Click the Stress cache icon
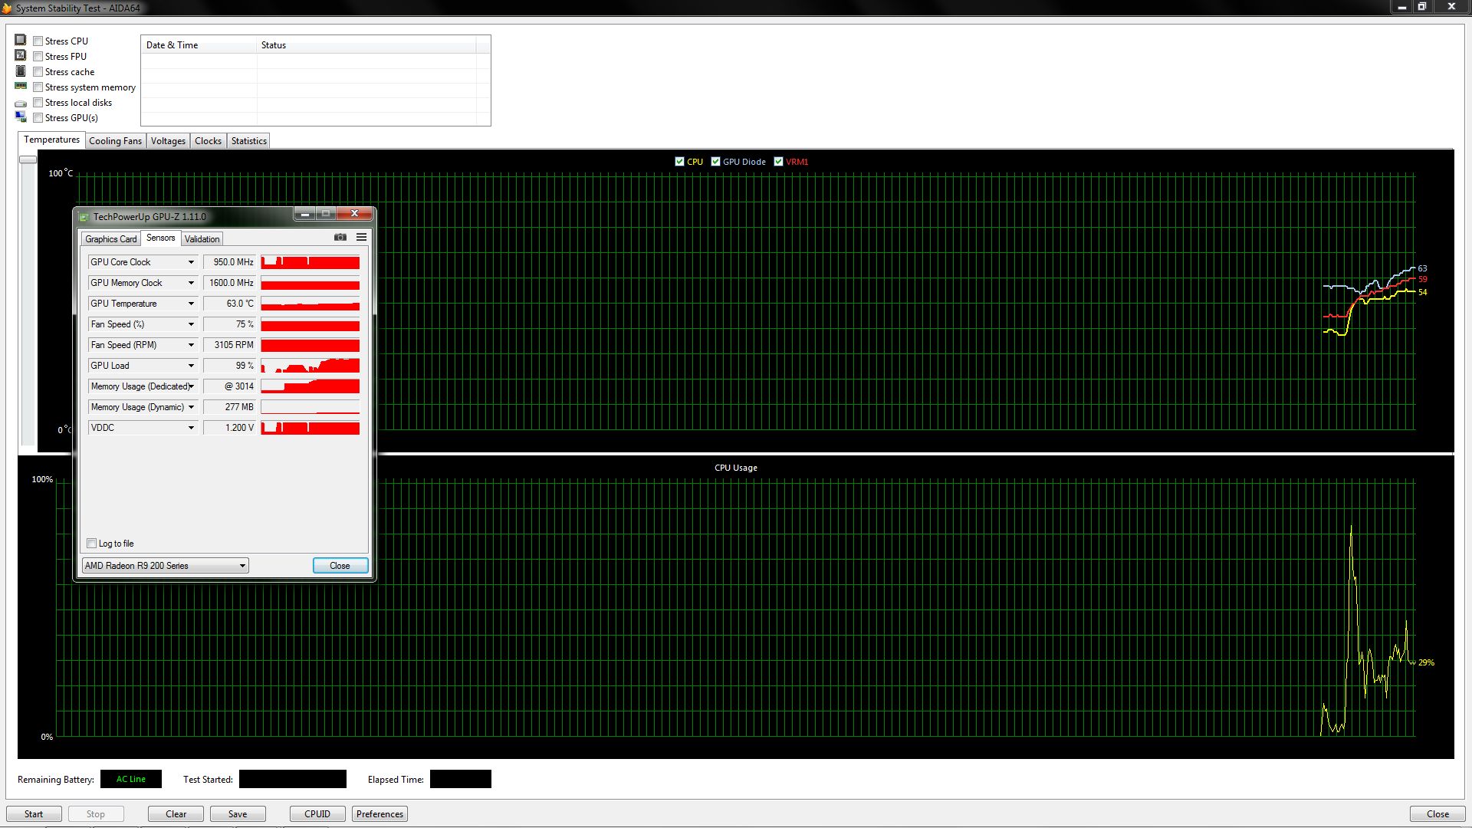 click(21, 71)
